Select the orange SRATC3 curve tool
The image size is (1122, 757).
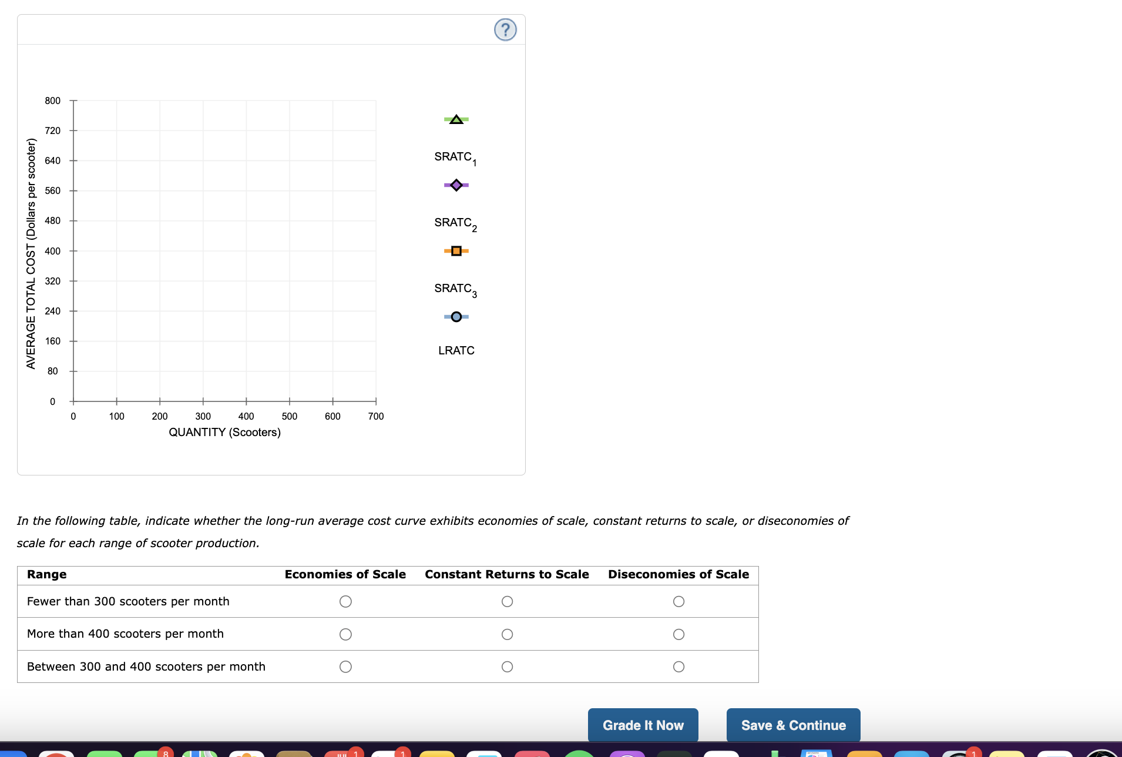click(456, 251)
